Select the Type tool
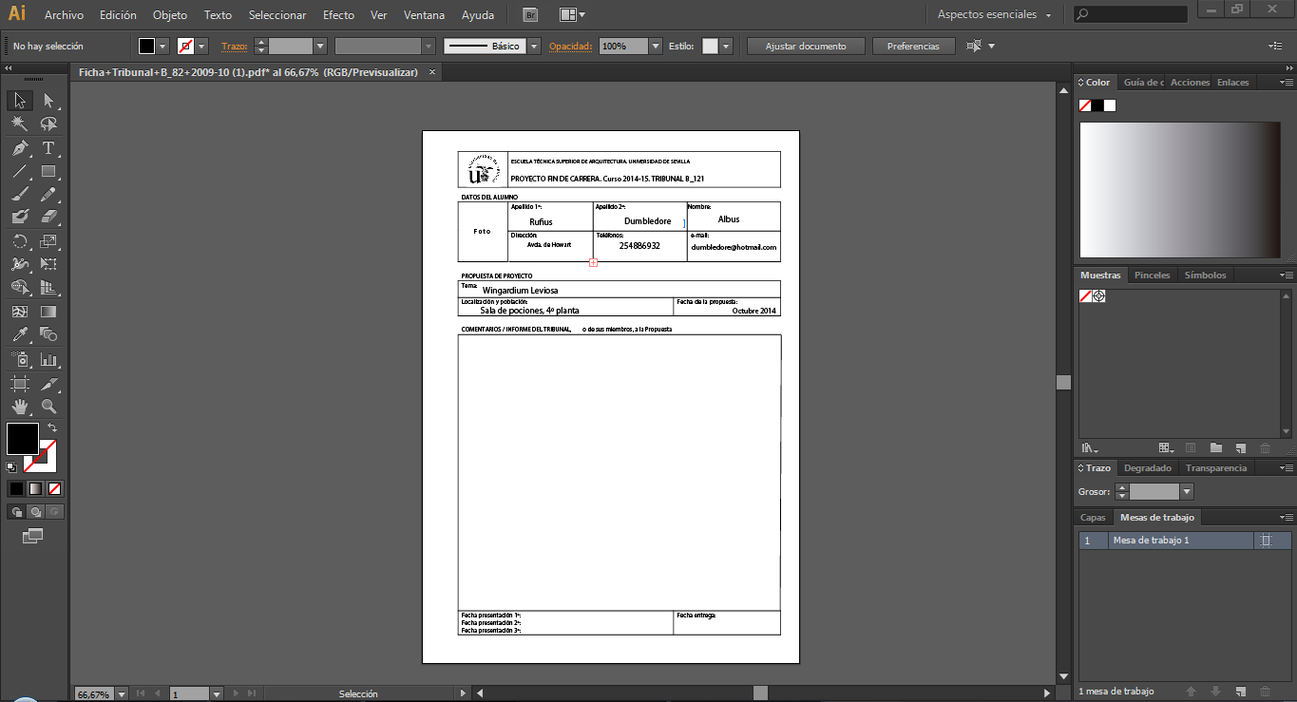Viewport: 1297px width, 702px height. [x=49, y=147]
